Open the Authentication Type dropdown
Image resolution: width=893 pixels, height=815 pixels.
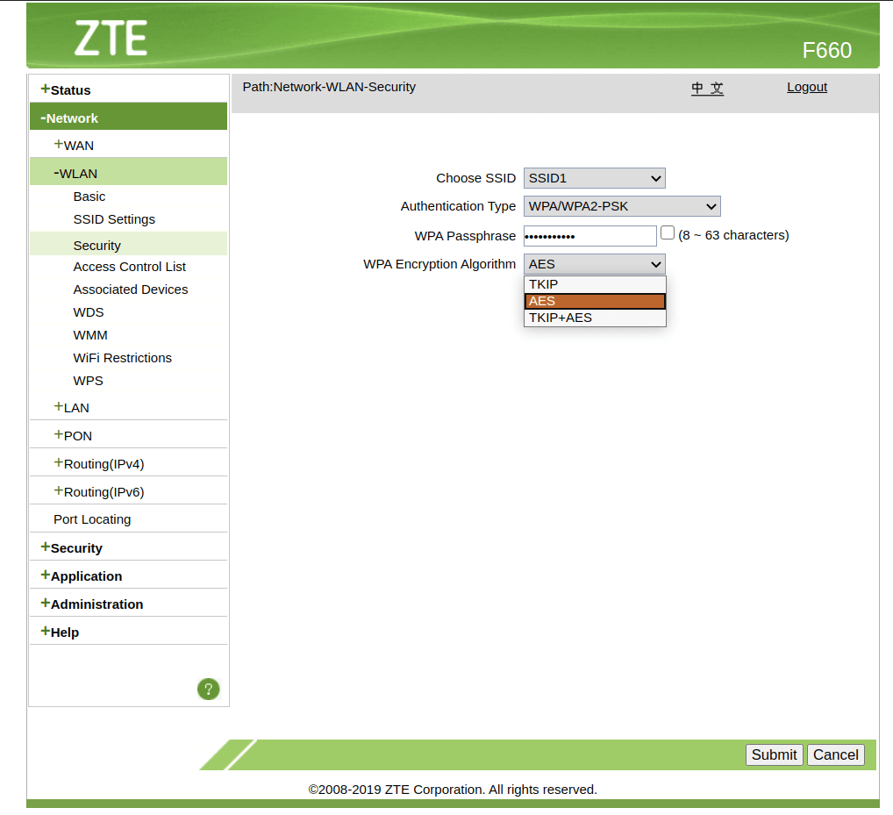click(x=622, y=206)
